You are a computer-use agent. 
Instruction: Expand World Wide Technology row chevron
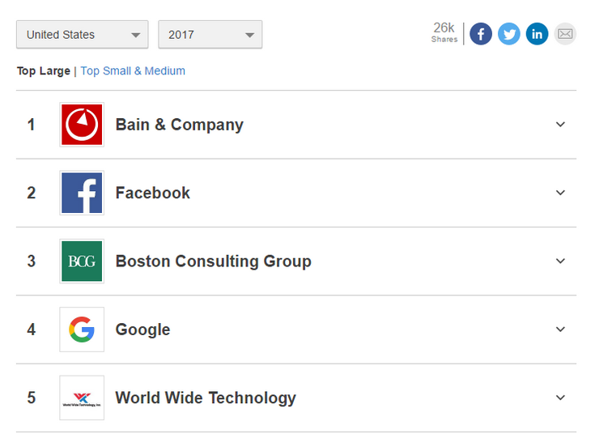(x=560, y=398)
